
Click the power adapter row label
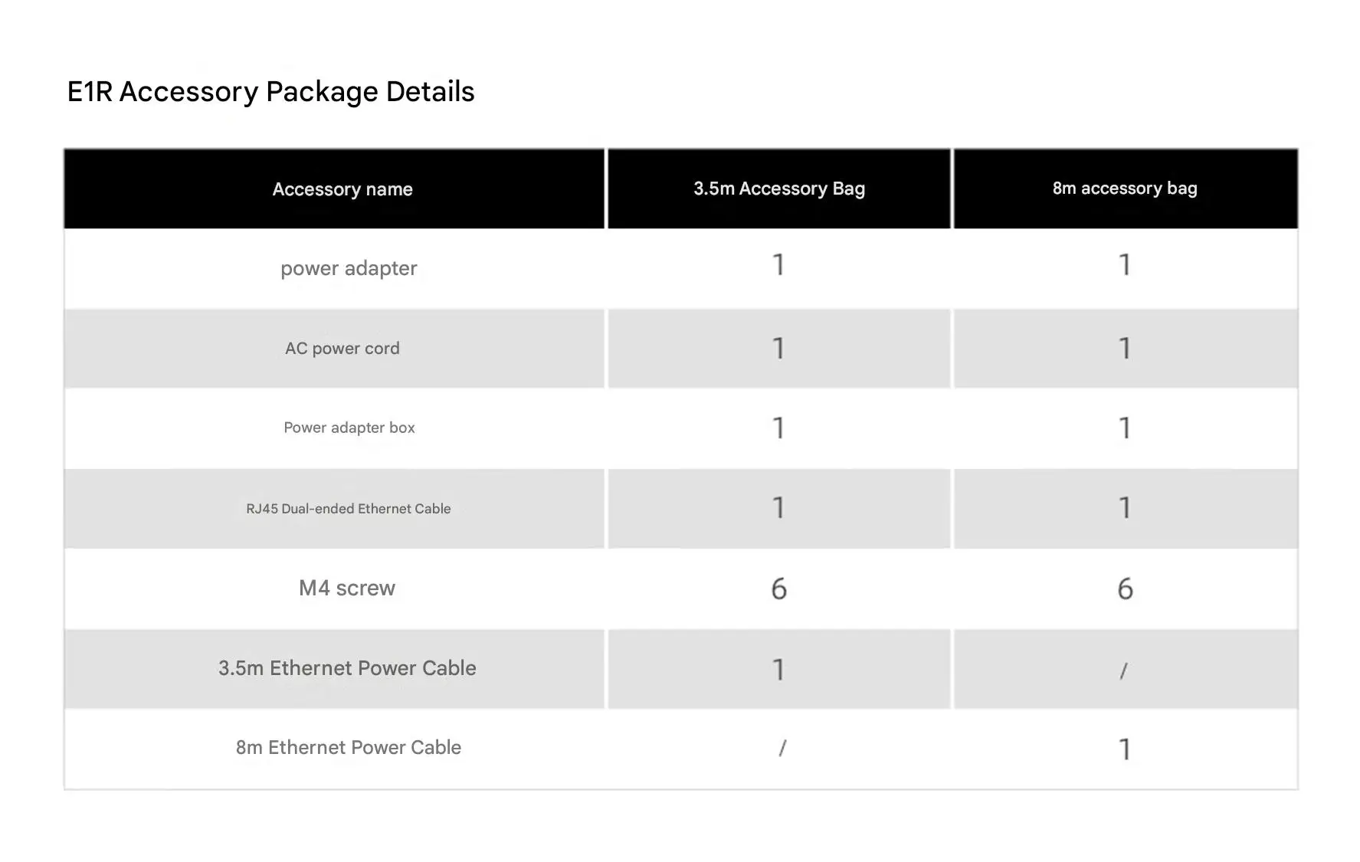click(349, 268)
